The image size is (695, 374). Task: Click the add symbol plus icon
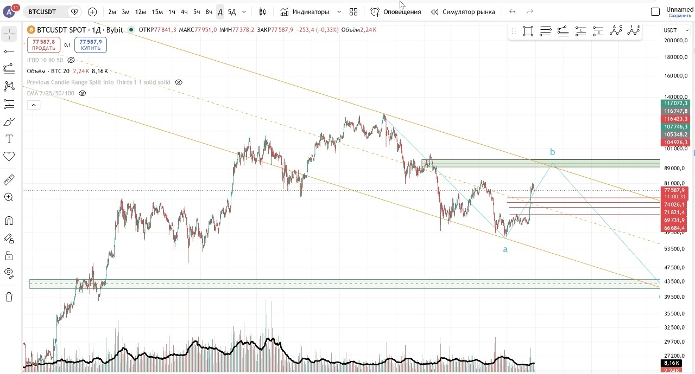tap(92, 11)
